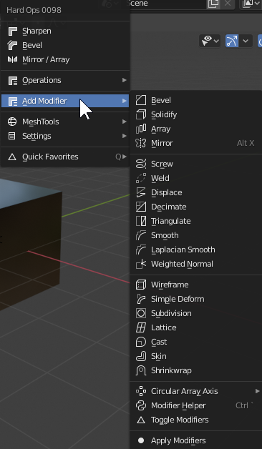This screenshot has height=449, width=262.
Task: Click the Simple Deform icon
Action: pyautogui.click(x=141, y=299)
